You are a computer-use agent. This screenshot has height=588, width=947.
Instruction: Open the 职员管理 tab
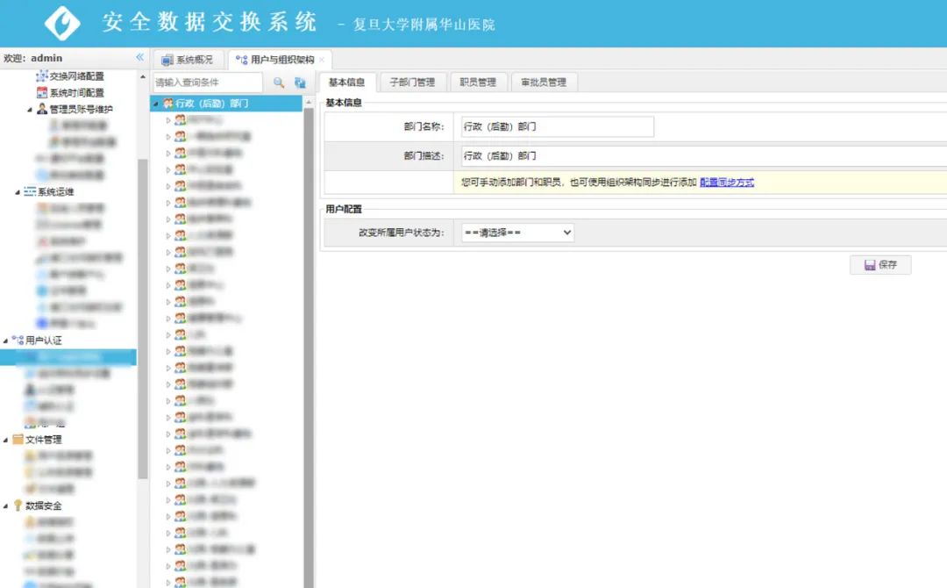478,82
